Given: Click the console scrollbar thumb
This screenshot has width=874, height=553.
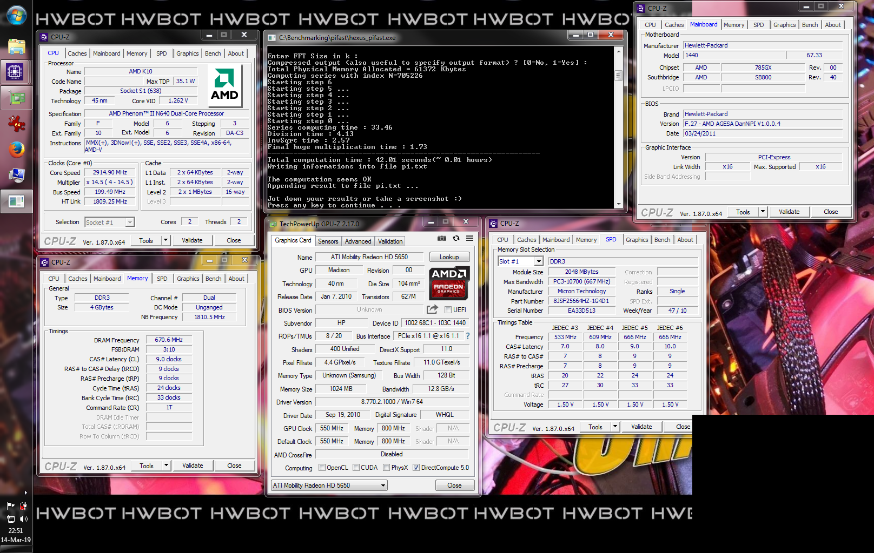Looking at the screenshot, I should pyautogui.click(x=619, y=76).
